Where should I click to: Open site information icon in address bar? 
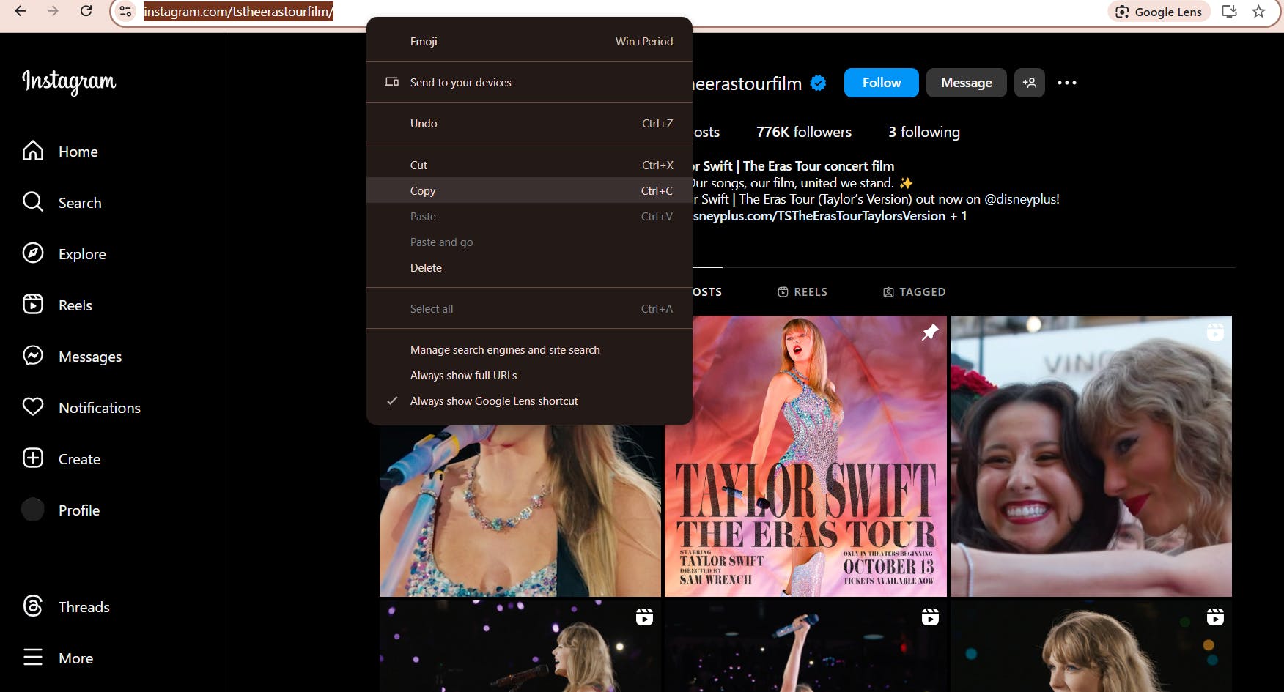[x=126, y=11]
